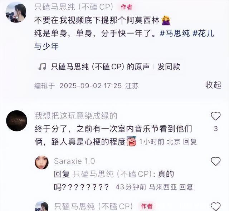The image size is (229, 211).
Task: Open Saraxie 1.0's avatar
Action: pyautogui.click(x=42, y=162)
